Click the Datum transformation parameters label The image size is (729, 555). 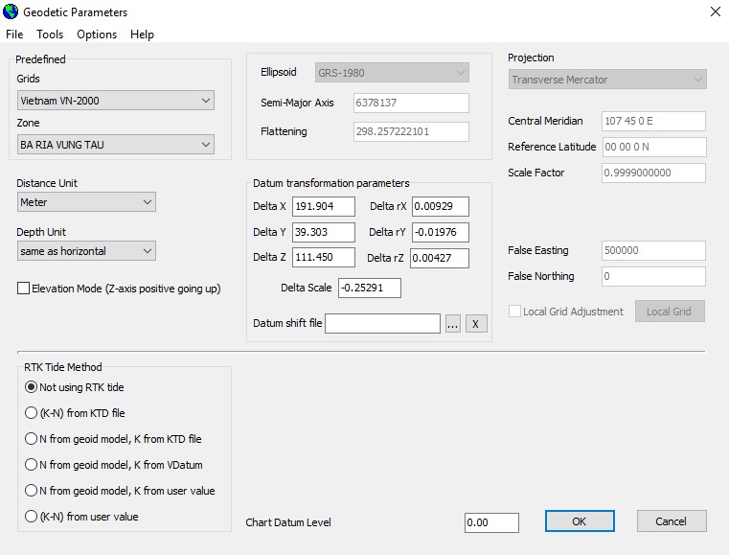point(331,183)
